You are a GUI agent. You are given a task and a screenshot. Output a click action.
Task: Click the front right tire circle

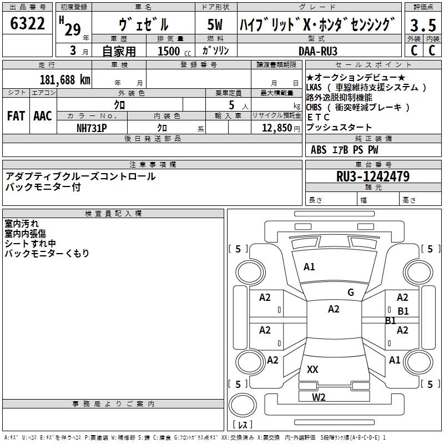(418, 273)
